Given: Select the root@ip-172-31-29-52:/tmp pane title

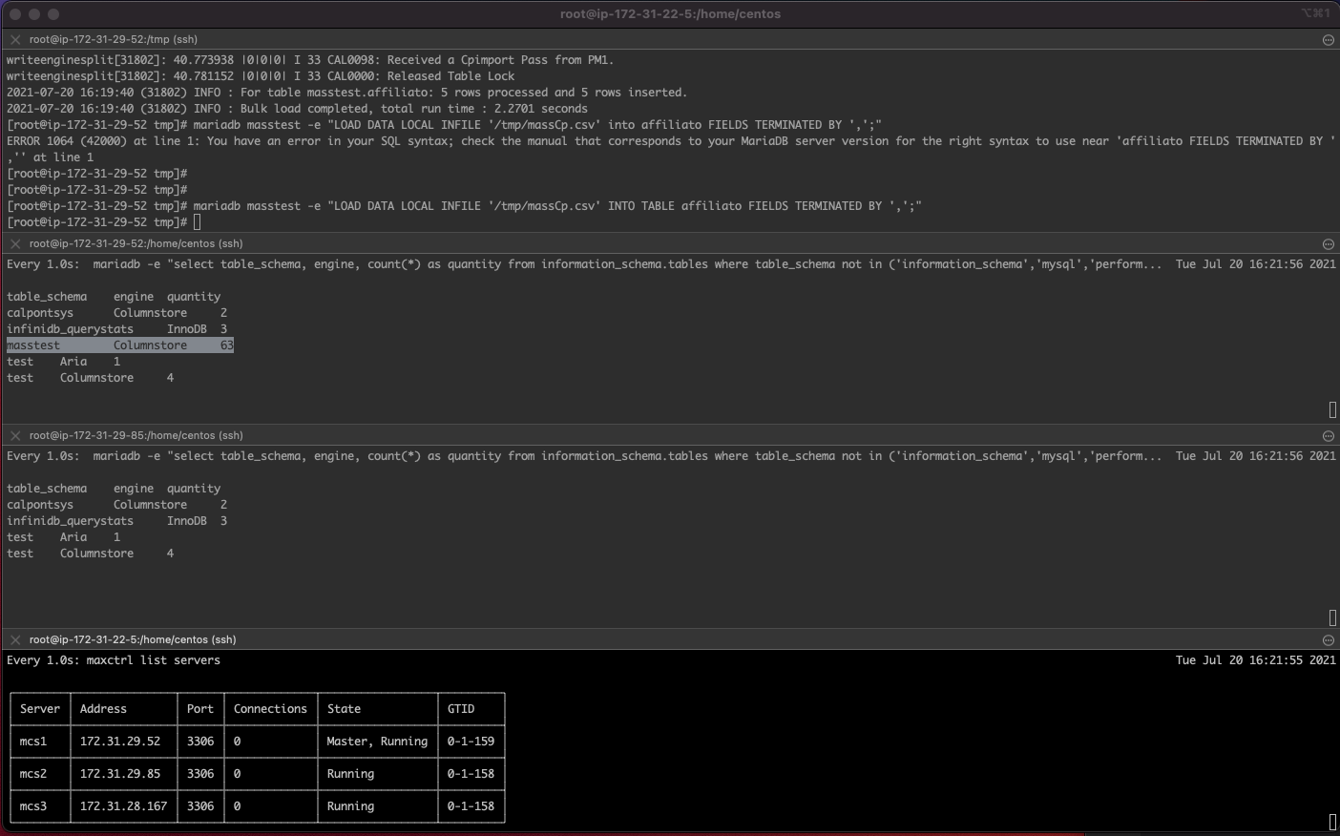Looking at the screenshot, I should [x=113, y=40].
